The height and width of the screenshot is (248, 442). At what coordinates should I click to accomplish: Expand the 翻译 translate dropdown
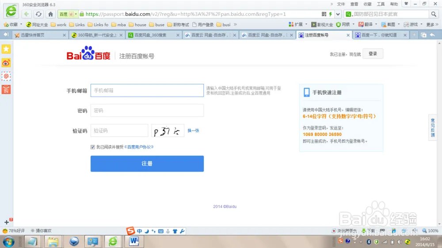pos(376,24)
